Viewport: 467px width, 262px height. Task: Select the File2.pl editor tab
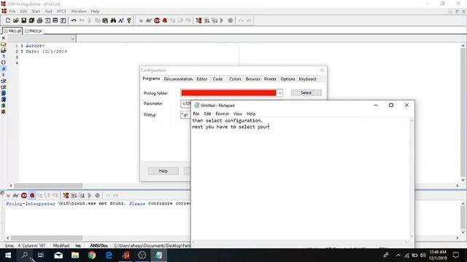[x=33, y=31]
